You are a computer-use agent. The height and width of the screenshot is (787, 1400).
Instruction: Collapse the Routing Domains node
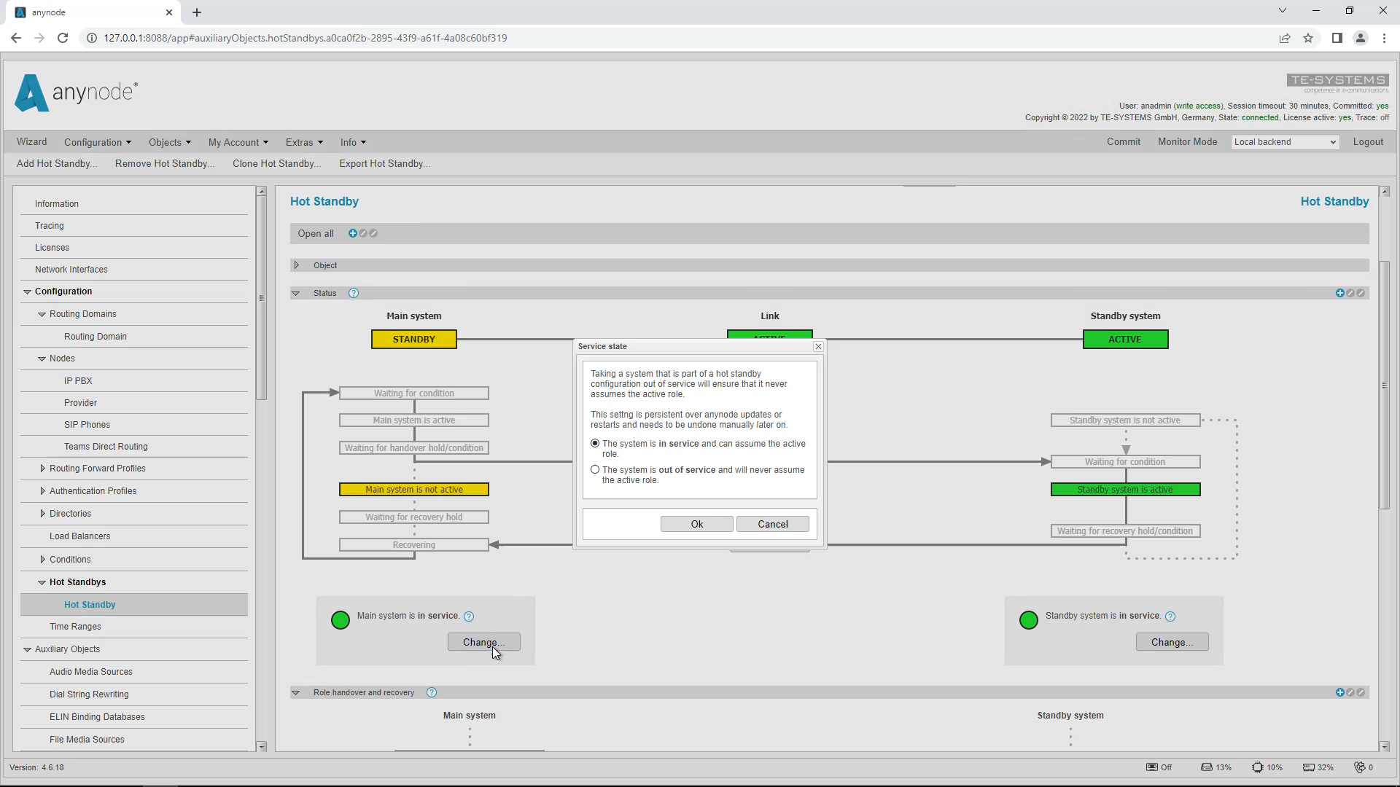click(42, 314)
